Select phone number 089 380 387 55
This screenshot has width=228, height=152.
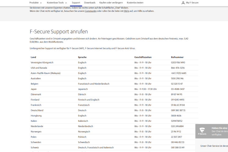(178, 110)
